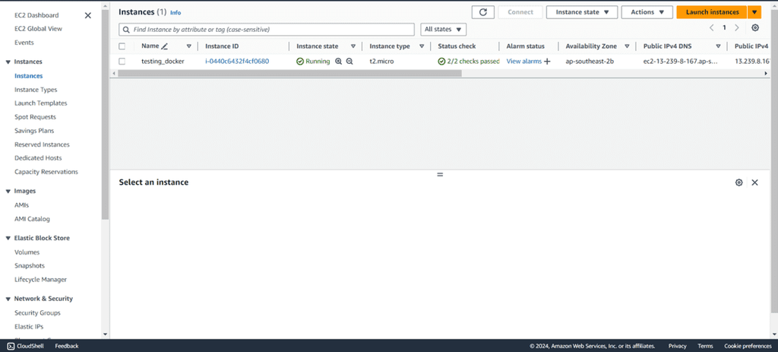
Task: Click search magnifier in instance filter
Action: pos(127,30)
